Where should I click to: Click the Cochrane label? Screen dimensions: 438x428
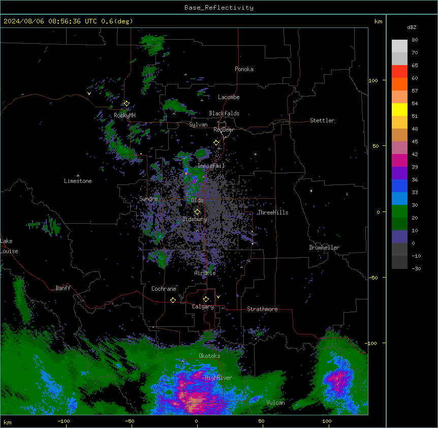coord(164,289)
